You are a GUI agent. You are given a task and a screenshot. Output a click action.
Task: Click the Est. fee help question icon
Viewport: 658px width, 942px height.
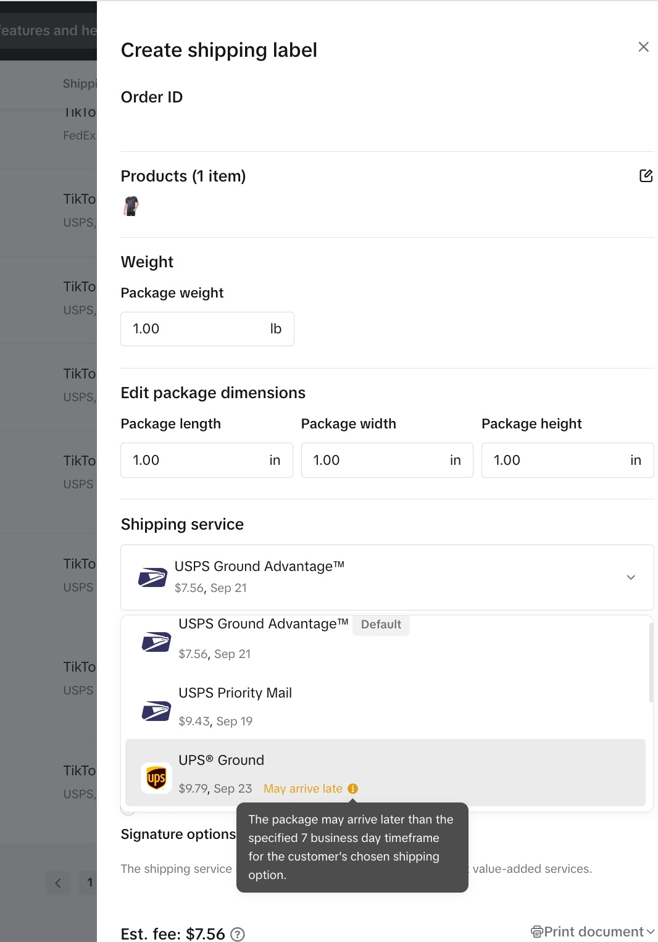click(x=238, y=935)
